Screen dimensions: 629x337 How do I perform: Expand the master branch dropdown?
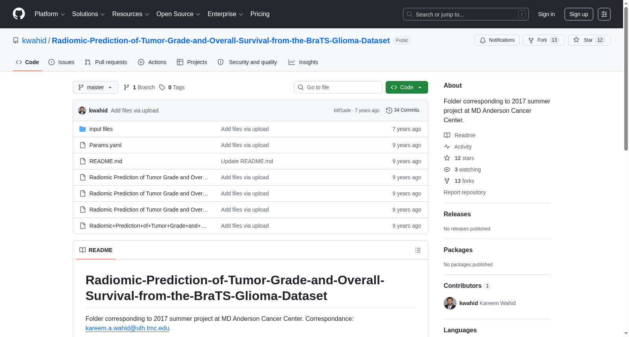[x=96, y=87]
